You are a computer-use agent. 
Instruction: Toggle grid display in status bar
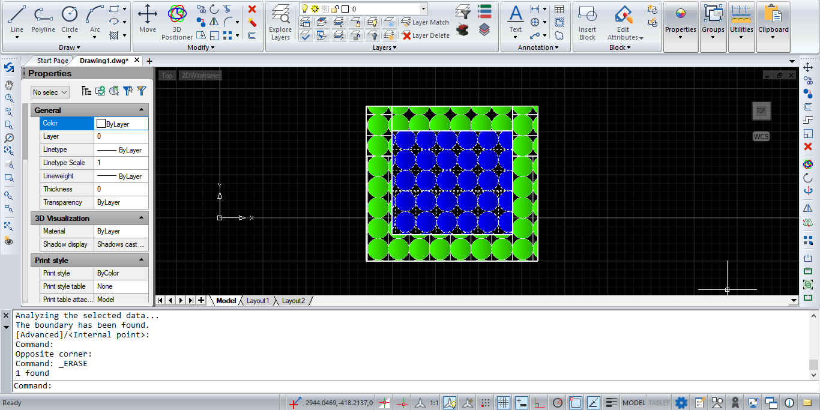pos(504,402)
